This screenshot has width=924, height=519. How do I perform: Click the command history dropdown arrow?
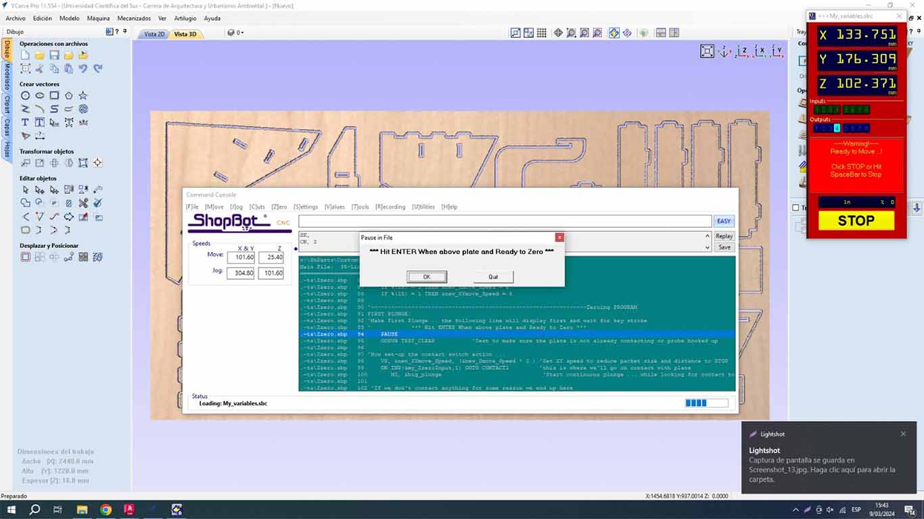(x=708, y=247)
